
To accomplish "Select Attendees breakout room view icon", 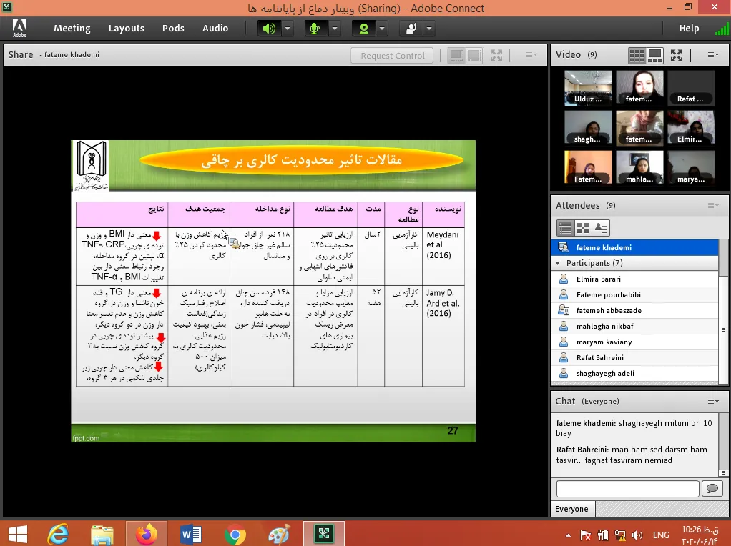I will click(583, 228).
